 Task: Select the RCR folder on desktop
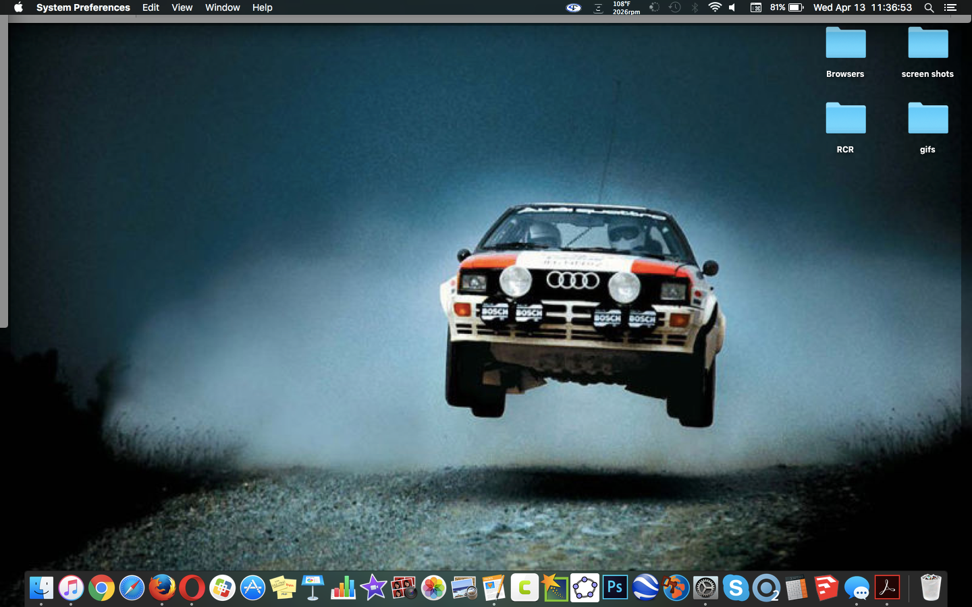[845, 128]
